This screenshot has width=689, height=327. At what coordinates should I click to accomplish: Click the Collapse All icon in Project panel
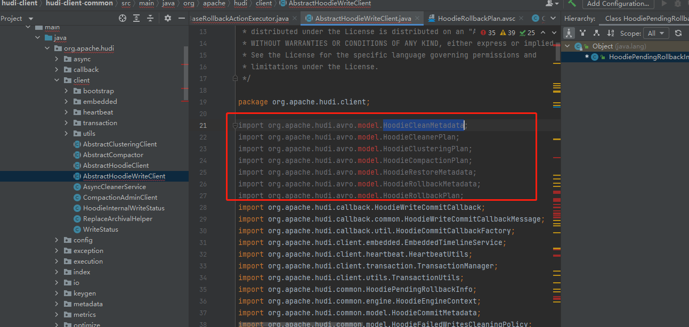coord(150,18)
